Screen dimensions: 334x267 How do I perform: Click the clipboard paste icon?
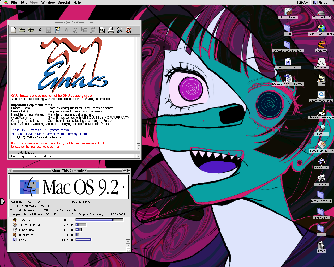pos(93,30)
